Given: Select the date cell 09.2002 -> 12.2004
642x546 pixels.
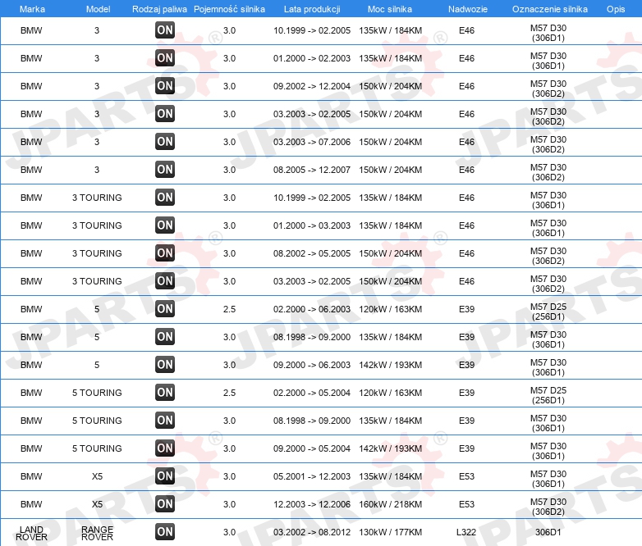Looking at the screenshot, I should [312, 86].
